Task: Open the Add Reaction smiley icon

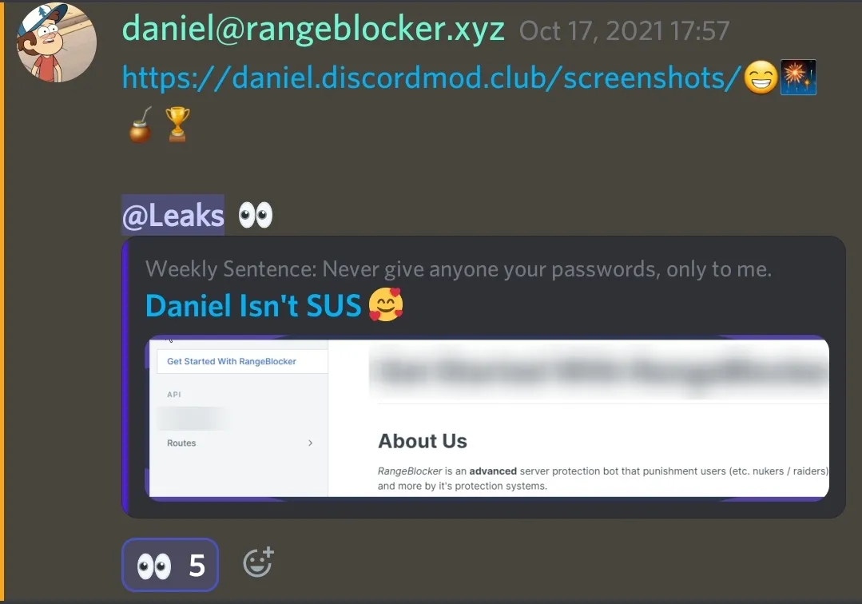Action: [x=258, y=562]
